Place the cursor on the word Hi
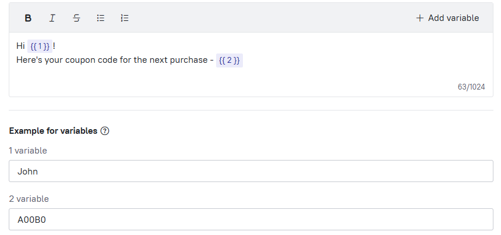 click(x=20, y=46)
